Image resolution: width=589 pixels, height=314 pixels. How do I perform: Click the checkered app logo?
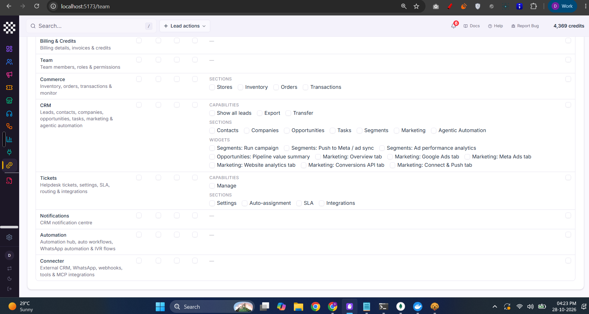(x=9, y=28)
